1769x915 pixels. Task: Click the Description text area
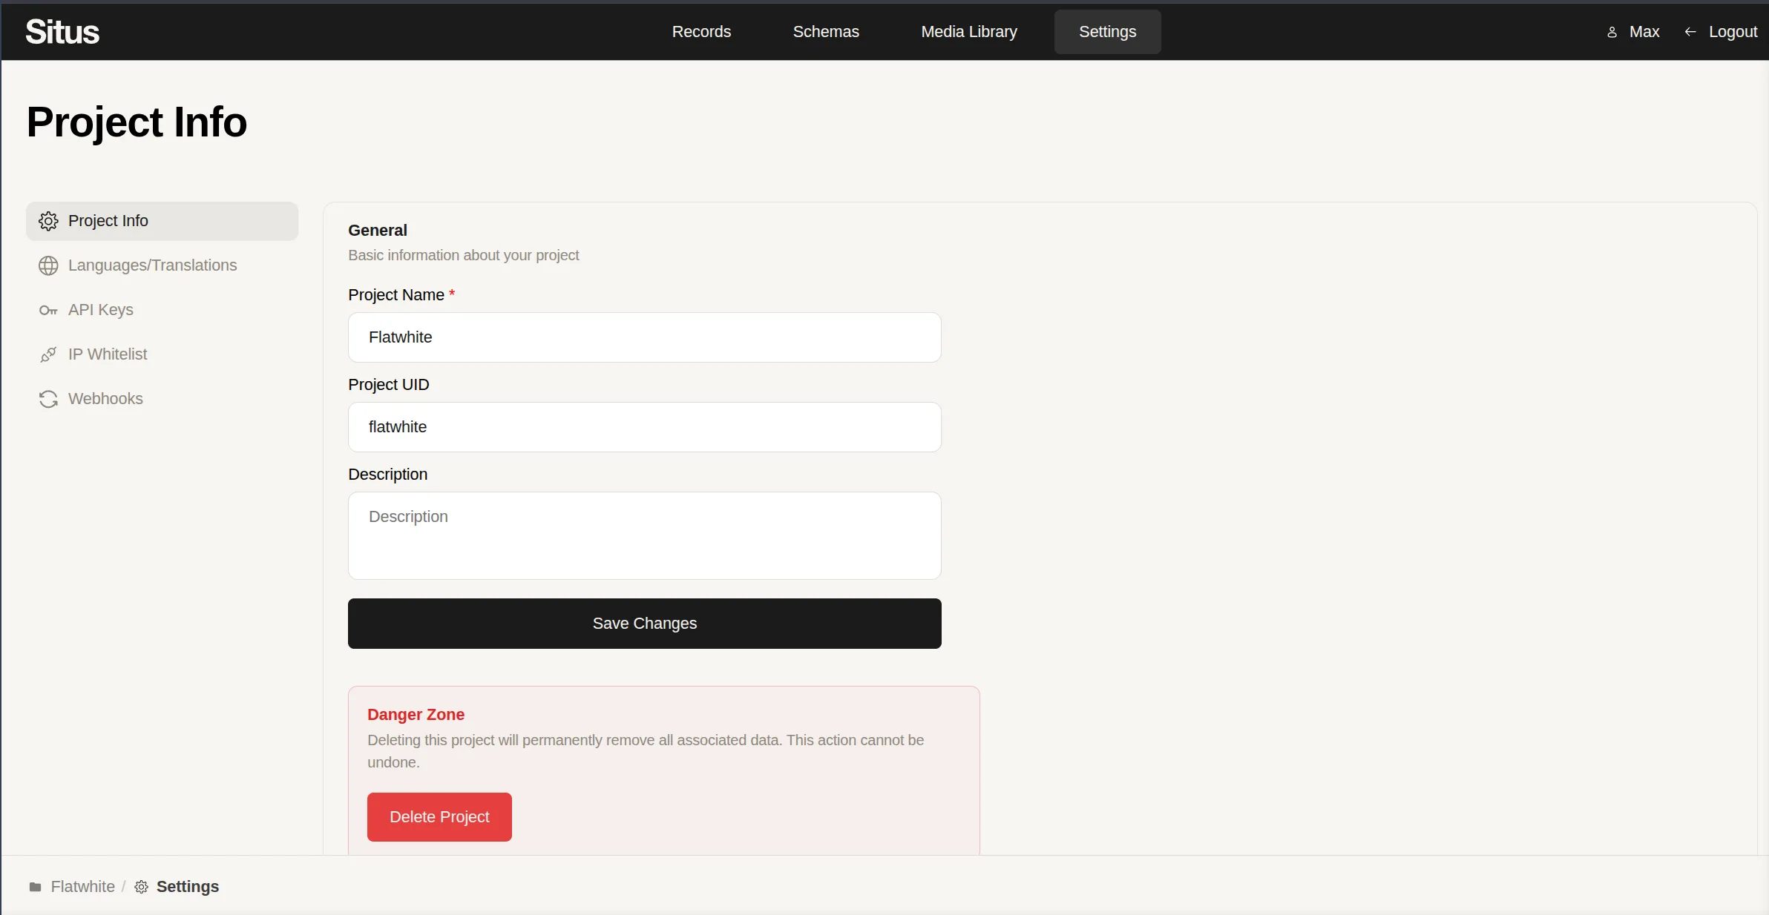pyautogui.click(x=644, y=535)
